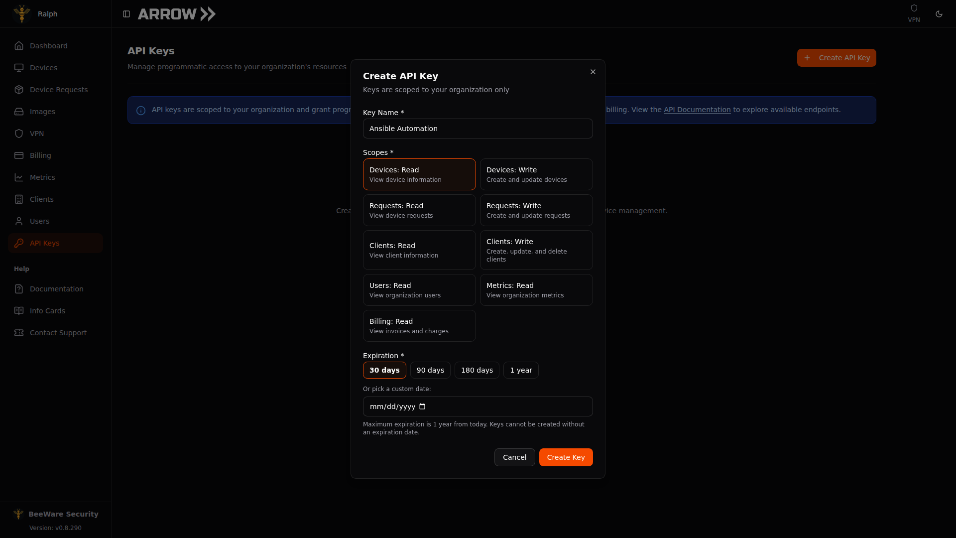This screenshot has width=956, height=538.
Task: Cancel the Create API Key dialog
Action: coord(514,457)
